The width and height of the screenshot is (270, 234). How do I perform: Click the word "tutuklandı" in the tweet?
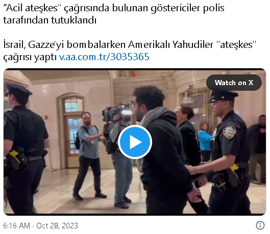click(x=73, y=20)
